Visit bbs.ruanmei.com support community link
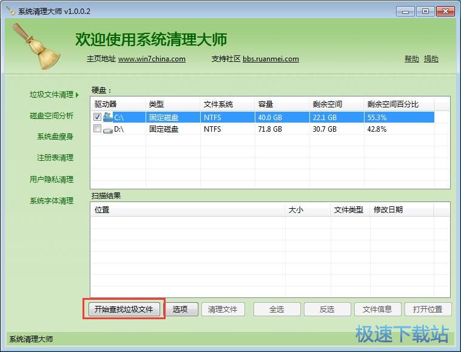The height and width of the screenshot is (352, 461). point(271,59)
